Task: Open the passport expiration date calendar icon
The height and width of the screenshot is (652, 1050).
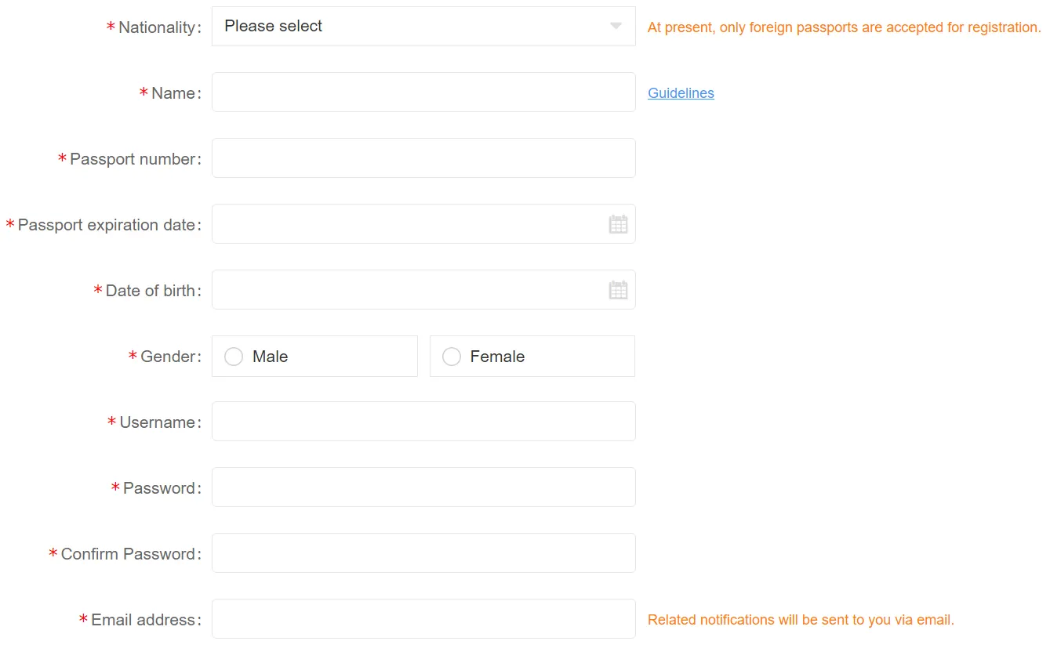Action: [618, 224]
